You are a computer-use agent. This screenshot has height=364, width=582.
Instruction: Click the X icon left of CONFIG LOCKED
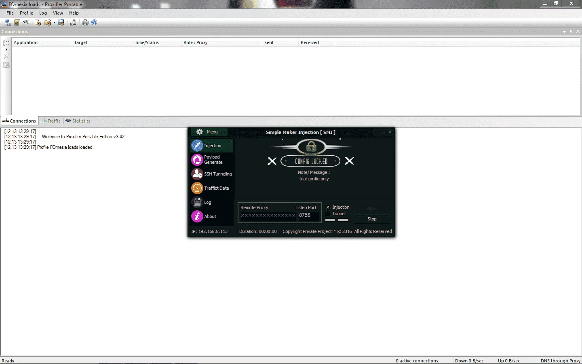click(272, 161)
